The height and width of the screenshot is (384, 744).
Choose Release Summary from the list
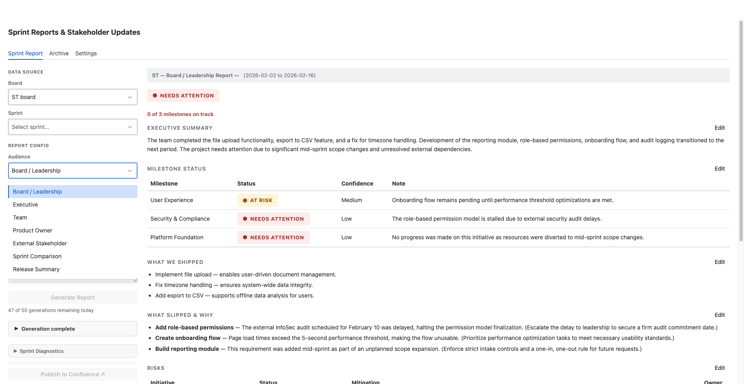click(36, 269)
